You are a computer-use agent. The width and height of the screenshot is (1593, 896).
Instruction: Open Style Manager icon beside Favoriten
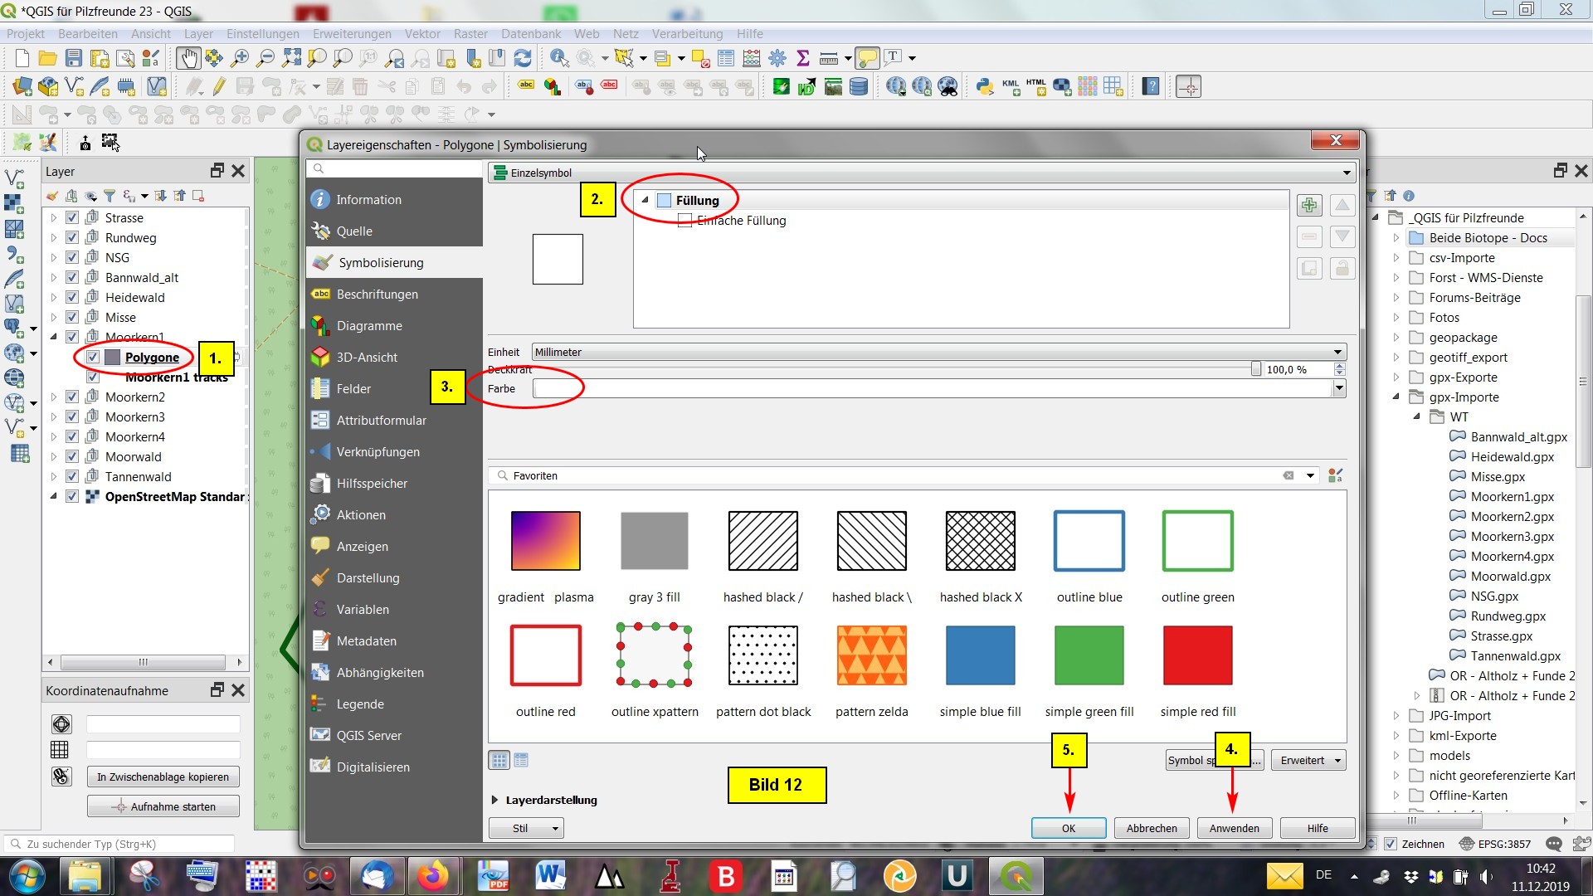[x=1335, y=475]
